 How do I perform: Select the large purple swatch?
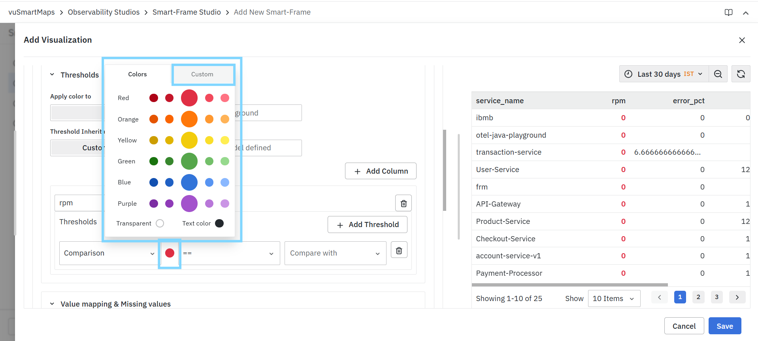[x=189, y=203]
